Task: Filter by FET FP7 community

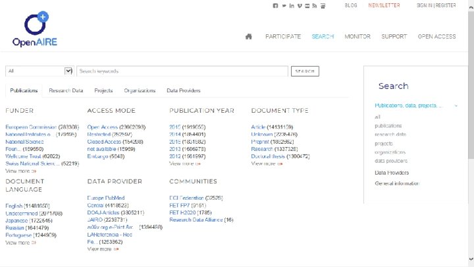Action: point(179,205)
